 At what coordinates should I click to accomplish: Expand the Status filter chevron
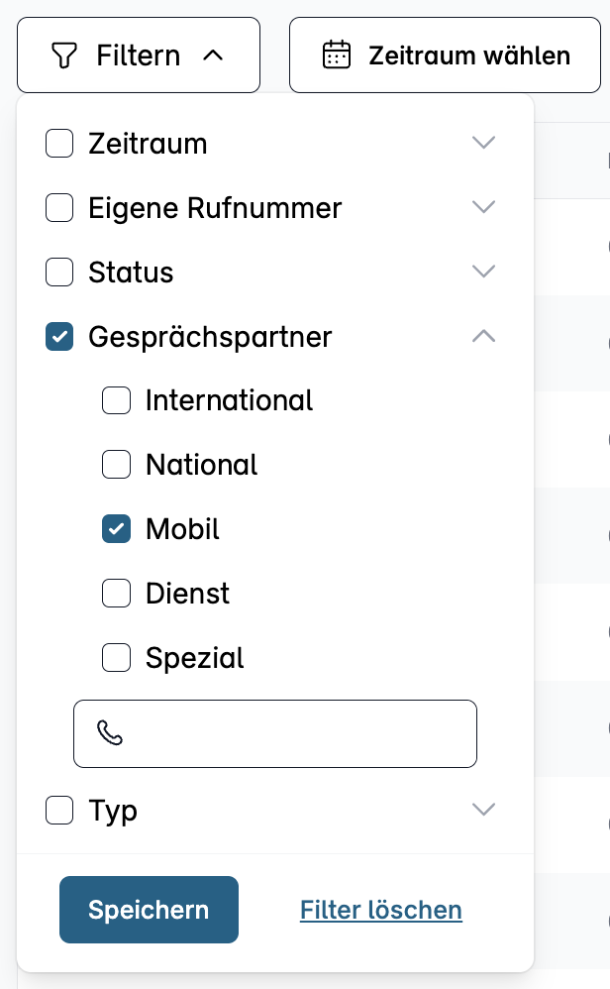coord(483,273)
